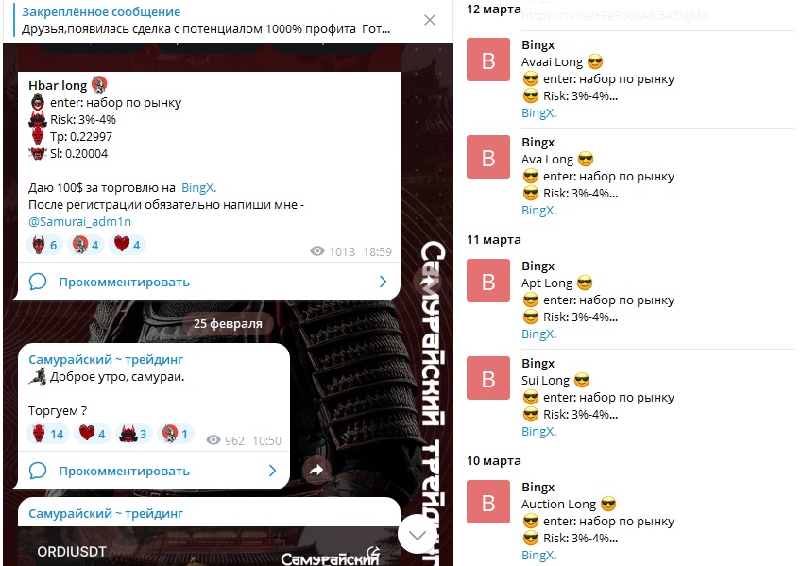Toggle red heart reaction with 4 on Hbar post
Viewport: 802px width, 566px height.
[128, 245]
